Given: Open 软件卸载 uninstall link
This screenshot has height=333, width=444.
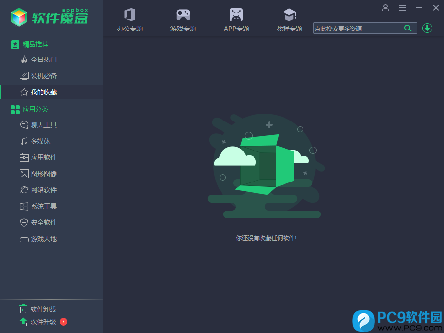Looking at the screenshot, I should [43, 309].
